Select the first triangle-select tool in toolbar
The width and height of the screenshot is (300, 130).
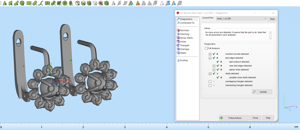tap(4, 3)
